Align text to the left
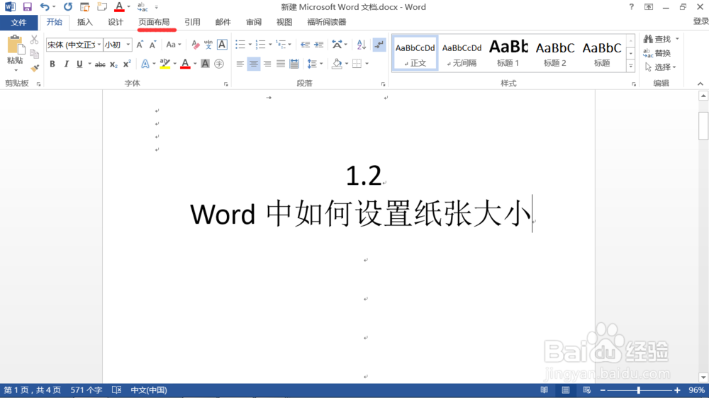The image size is (709, 398). 240,64
